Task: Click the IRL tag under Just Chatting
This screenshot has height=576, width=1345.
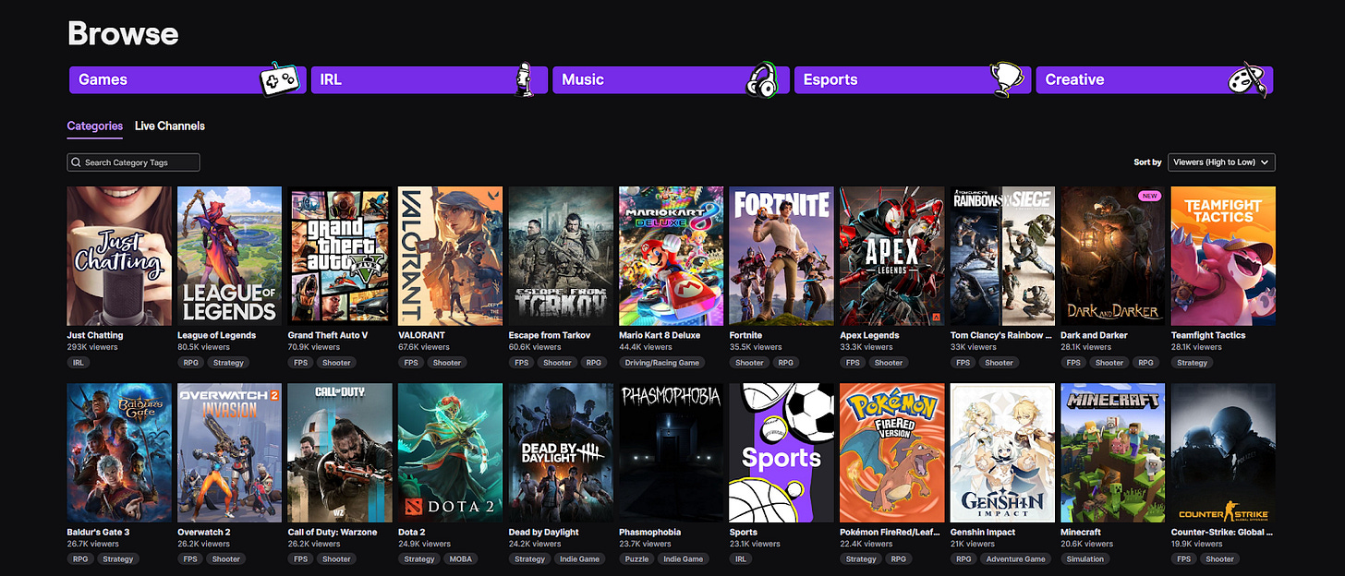Action: 78,363
